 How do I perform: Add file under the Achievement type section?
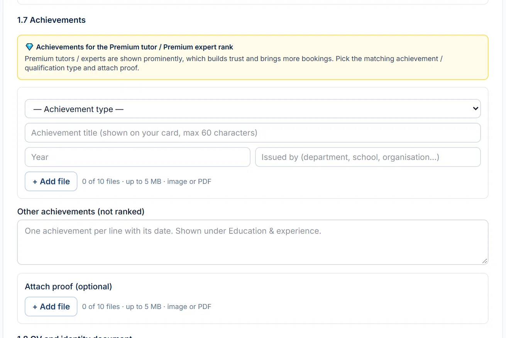click(x=51, y=182)
